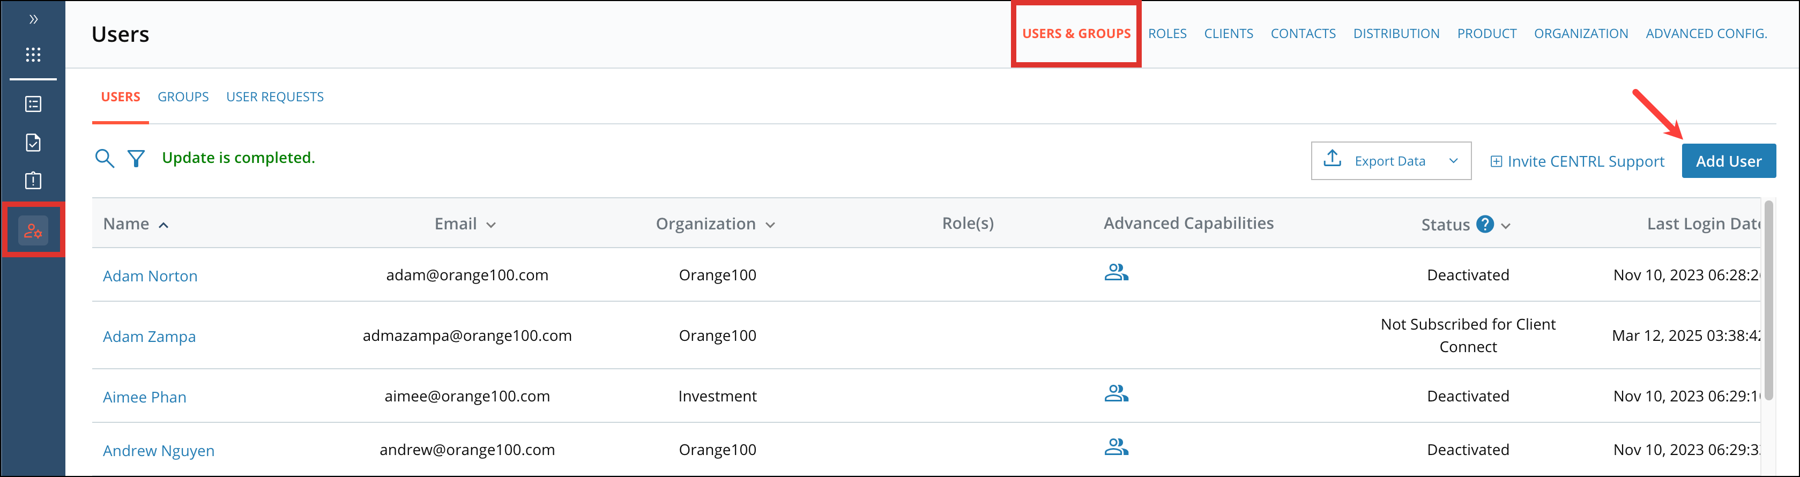Open the ORGANIZATION menu
The image size is (1800, 477).
point(1581,34)
